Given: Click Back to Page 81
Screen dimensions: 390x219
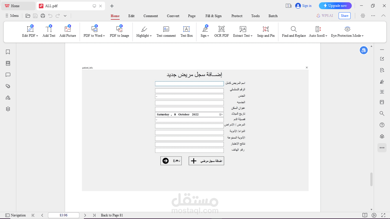Looking at the screenshot, I should 112,215.
